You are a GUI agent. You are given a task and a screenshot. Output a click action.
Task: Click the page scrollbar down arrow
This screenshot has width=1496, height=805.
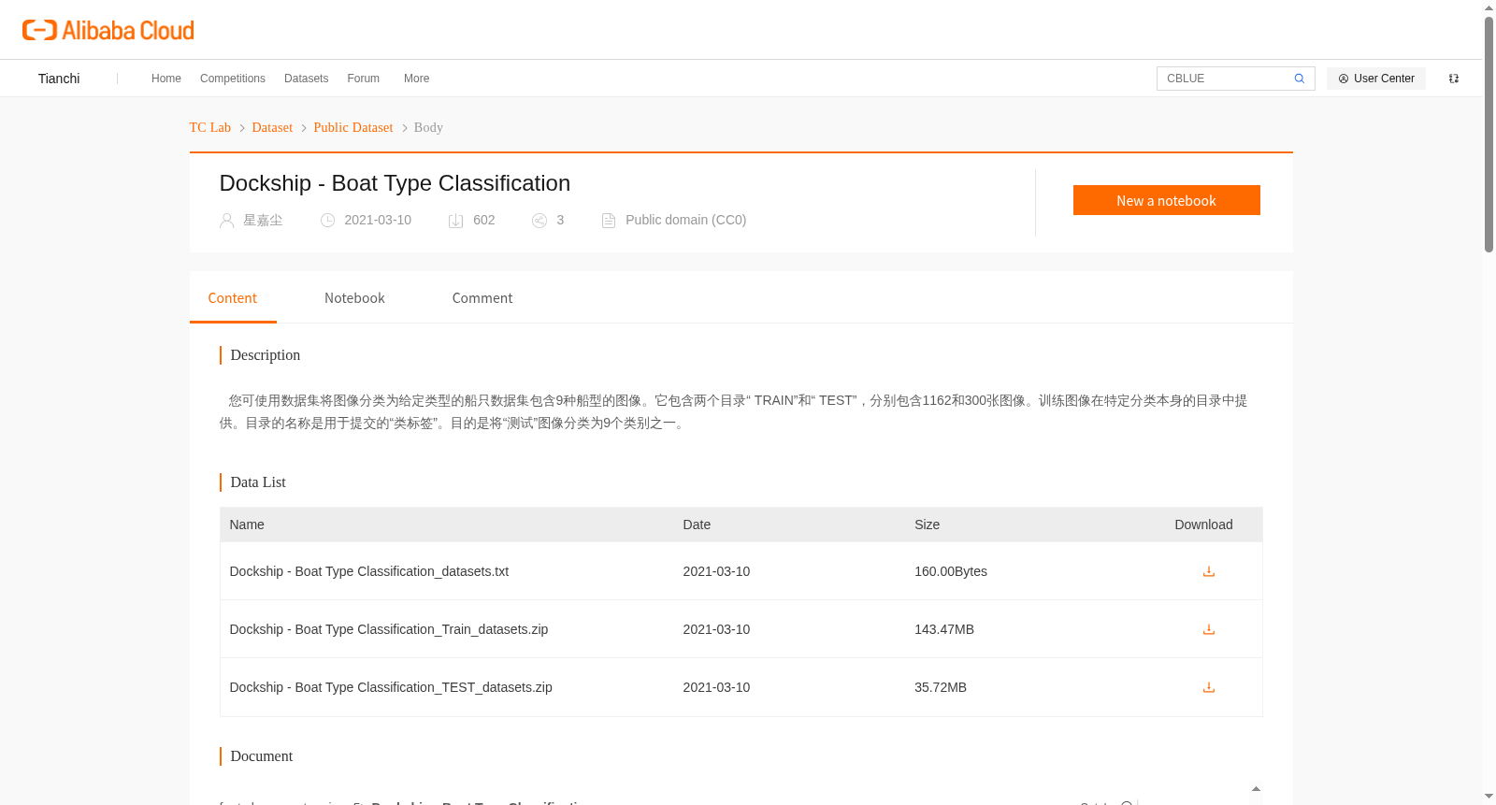click(1489, 797)
